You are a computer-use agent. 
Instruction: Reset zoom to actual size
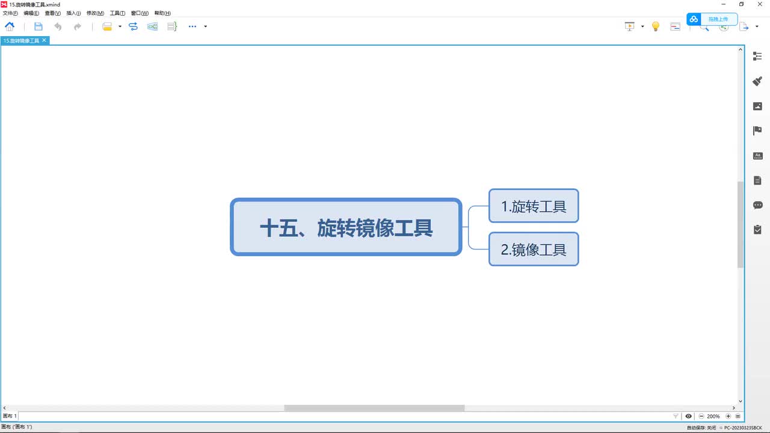[x=738, y=416]
